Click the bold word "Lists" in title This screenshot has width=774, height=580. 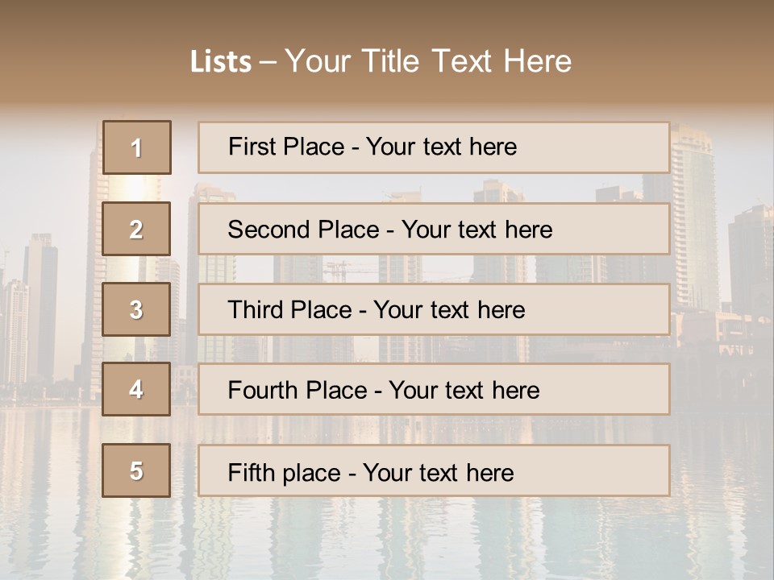tap(220, 62)
